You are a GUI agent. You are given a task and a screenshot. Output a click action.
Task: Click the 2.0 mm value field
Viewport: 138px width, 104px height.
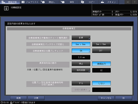[x=81, y=57]
